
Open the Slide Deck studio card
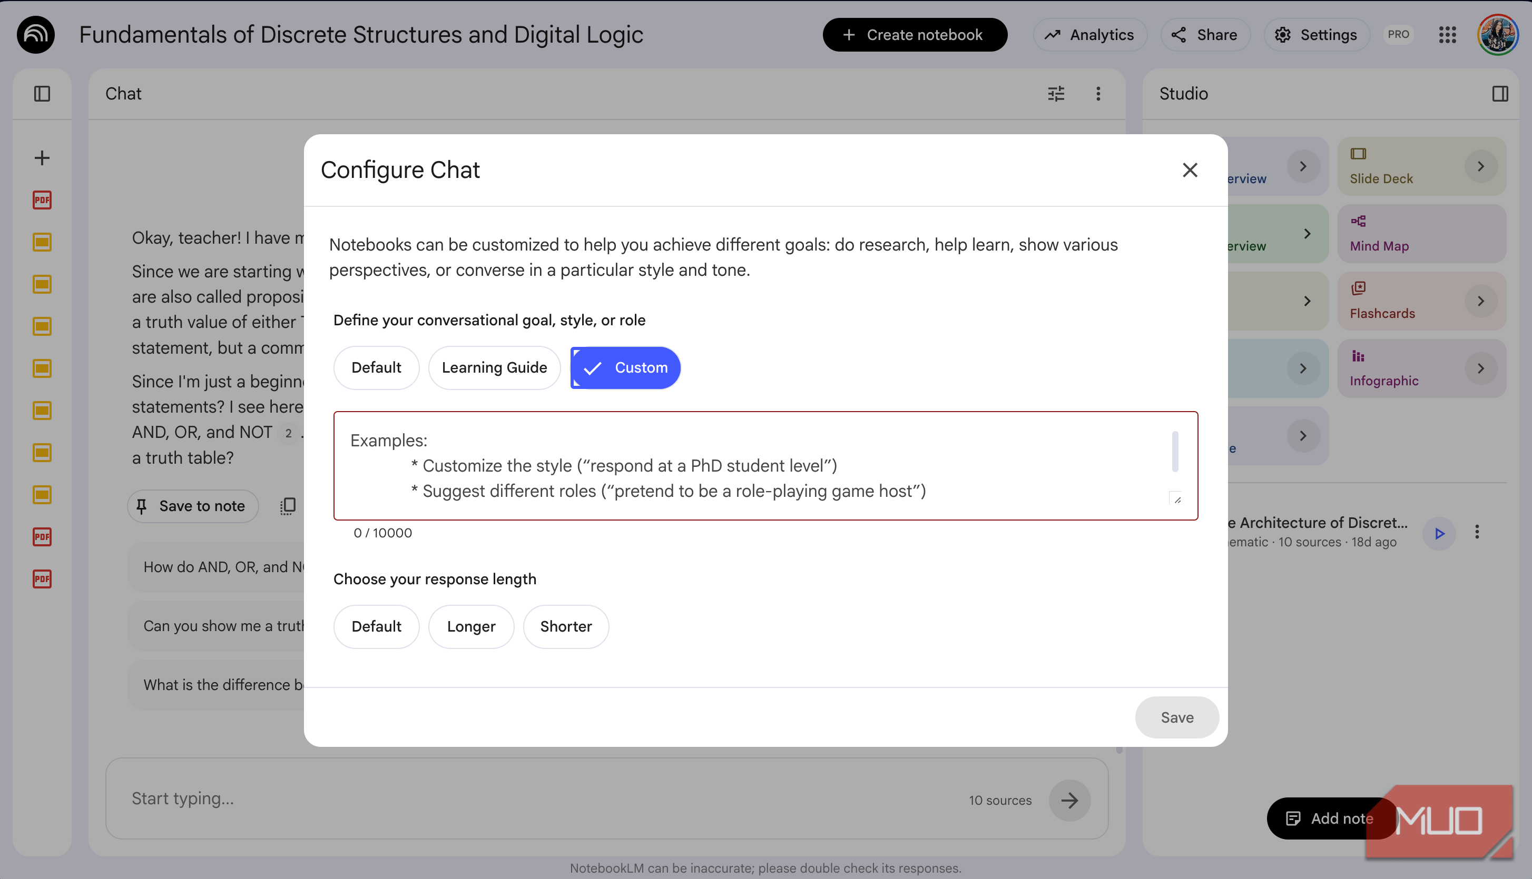pyautogui.click(x=1422, y=166)
